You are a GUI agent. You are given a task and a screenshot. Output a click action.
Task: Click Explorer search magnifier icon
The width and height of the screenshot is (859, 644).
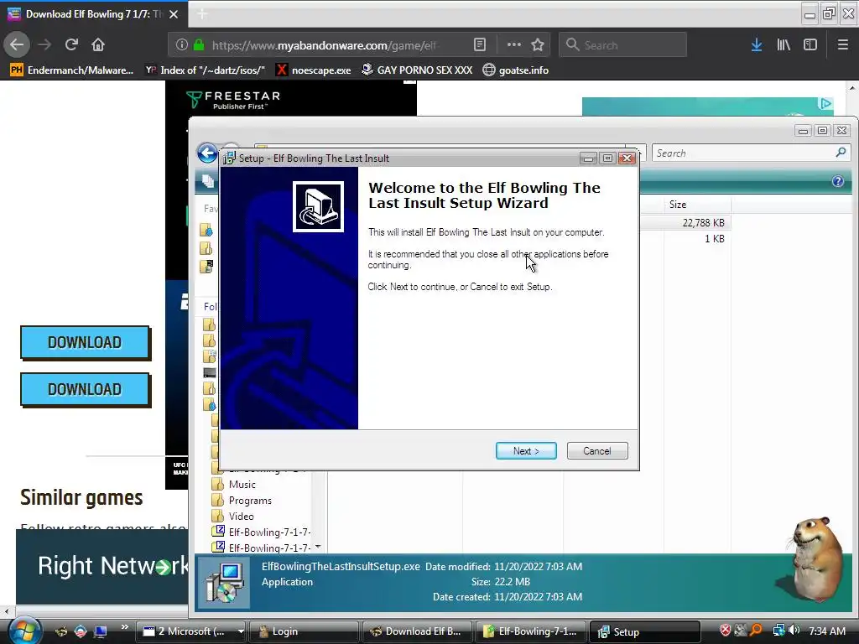tap(841, 153)
